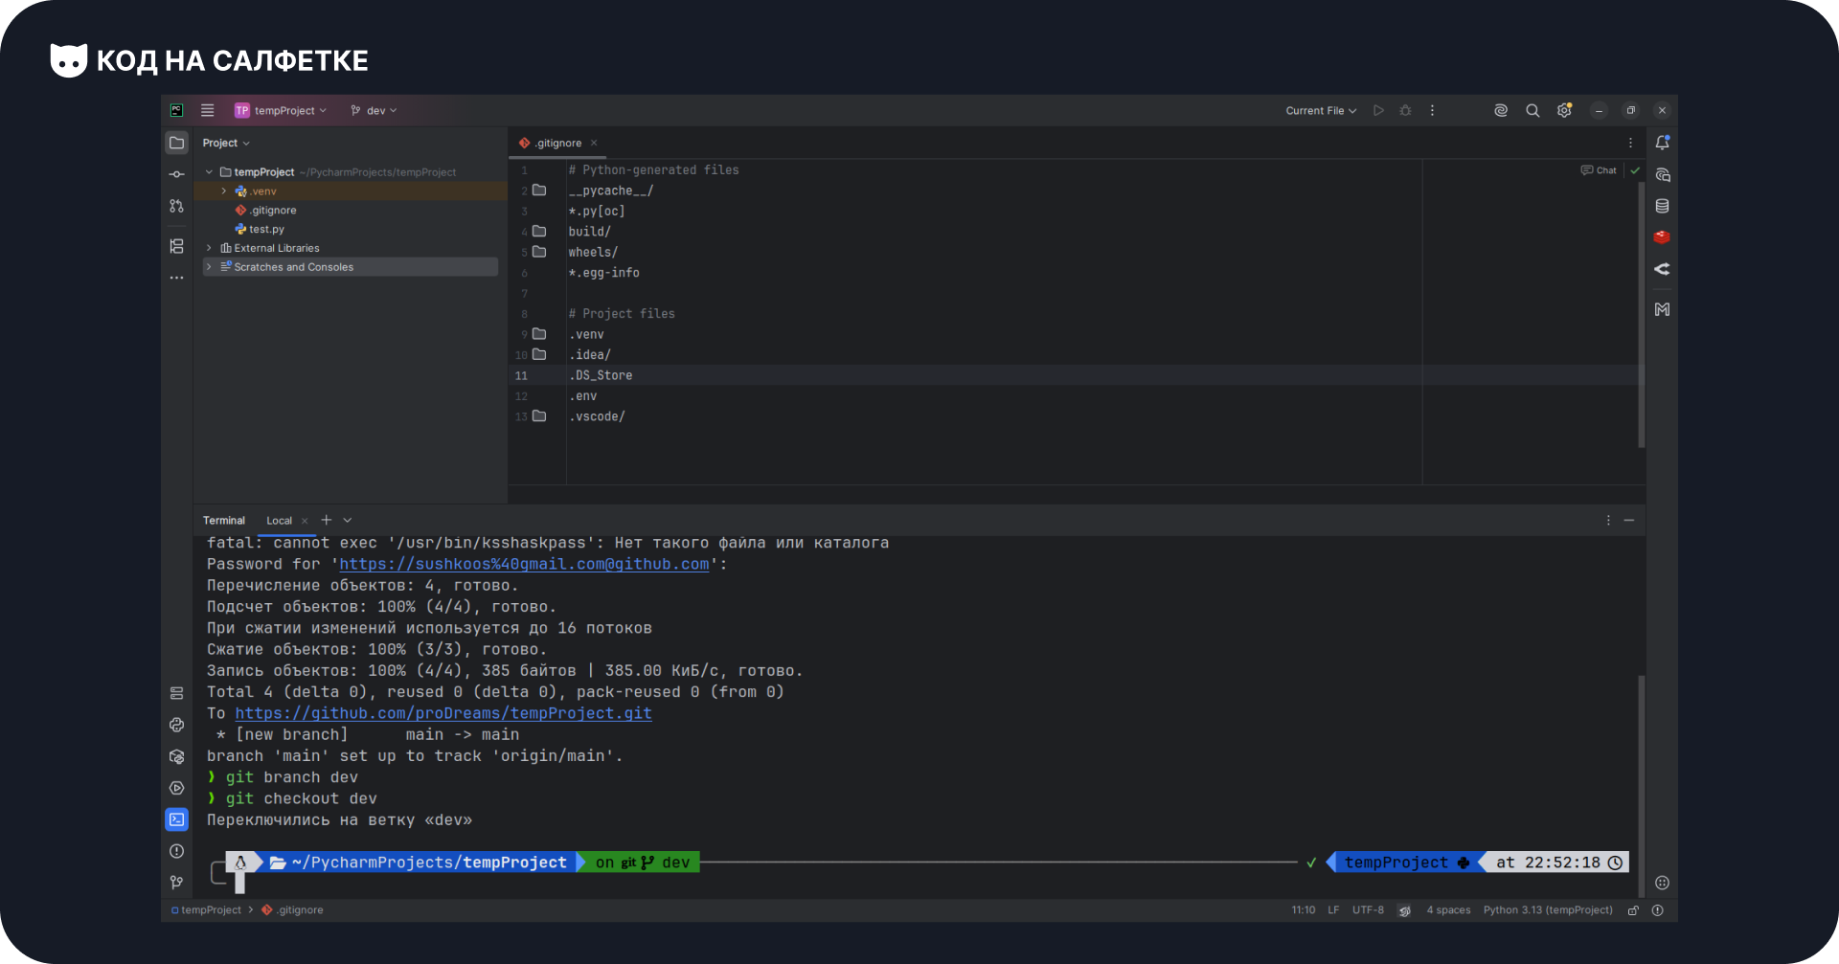
Task: Open Search Everywhere magnifier
Action: click(1532, 110)
